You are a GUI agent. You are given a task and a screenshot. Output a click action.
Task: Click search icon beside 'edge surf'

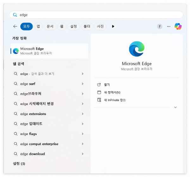point(16,83)
